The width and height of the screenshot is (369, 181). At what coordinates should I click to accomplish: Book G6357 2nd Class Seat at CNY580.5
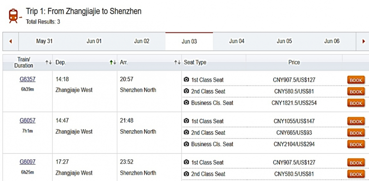coord(356,92)
